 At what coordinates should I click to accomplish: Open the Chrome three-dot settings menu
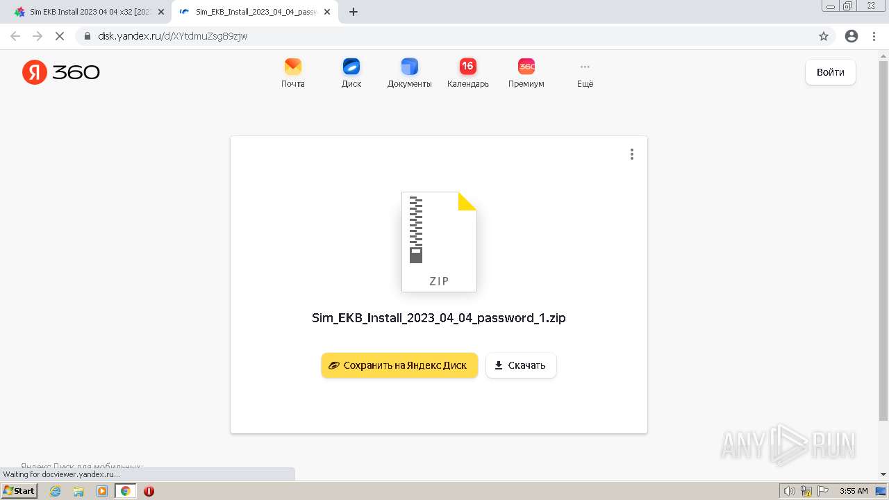874,36
